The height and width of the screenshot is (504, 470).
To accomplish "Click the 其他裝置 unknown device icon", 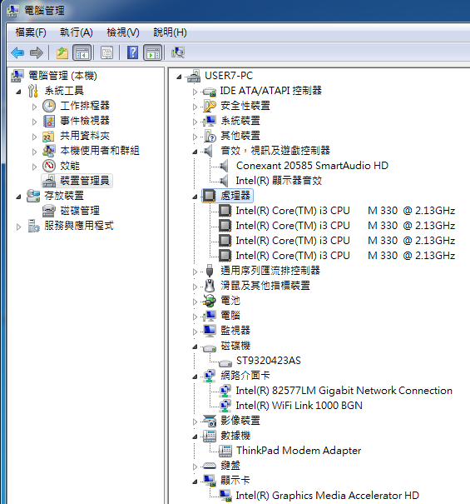I will point(210,136).
